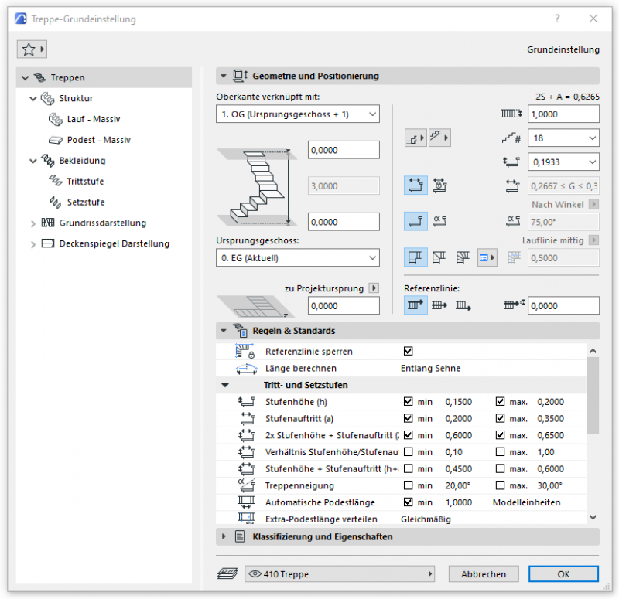Expand the Klassifizierung und Eigenschaften panel
The height and width of the screenshot is (599, 619).
point(224,536)
